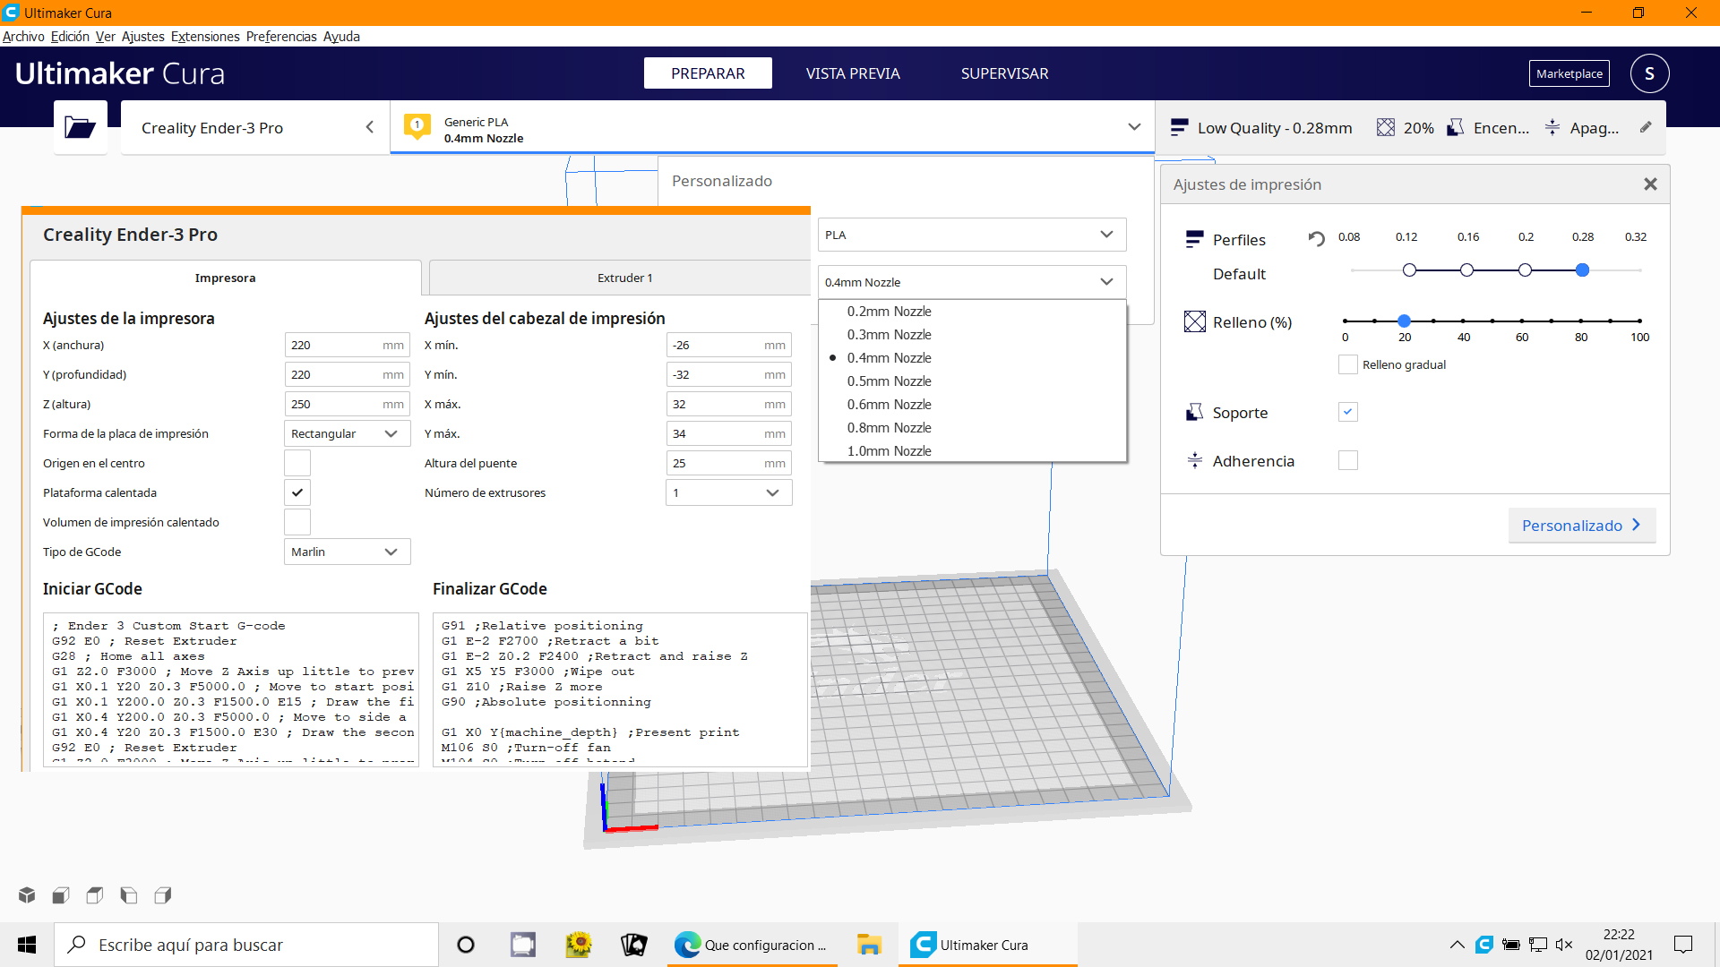The width and height of the screenshot is (1720, 967).
Task: Click the pencil edit icon for print settings
Action: click(x=1646, y=128)
